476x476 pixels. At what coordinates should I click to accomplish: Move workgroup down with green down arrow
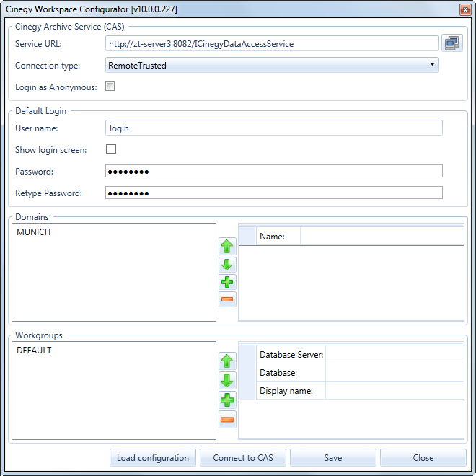[x=227, y=380]
